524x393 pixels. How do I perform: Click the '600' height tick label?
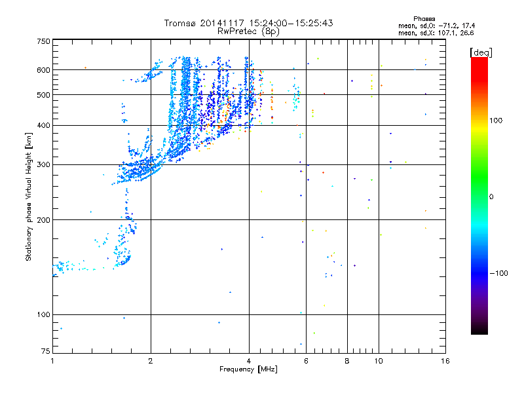(x=43, y=70)
